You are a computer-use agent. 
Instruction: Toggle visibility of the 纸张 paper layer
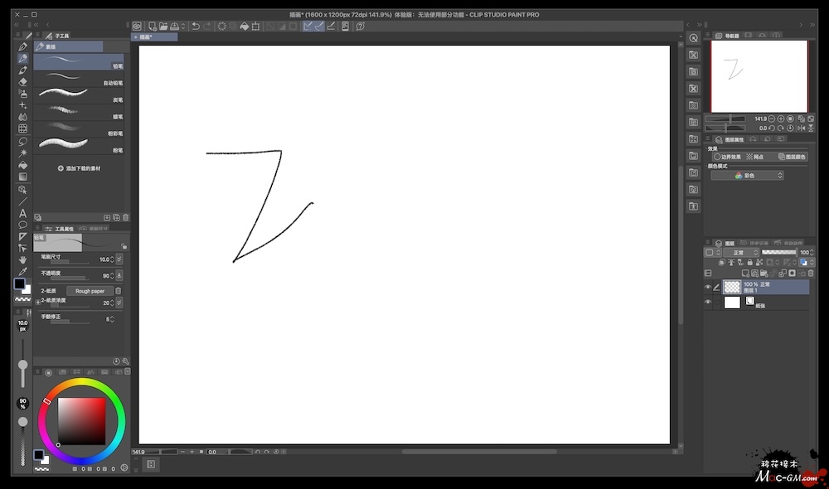tap(708, 303)
